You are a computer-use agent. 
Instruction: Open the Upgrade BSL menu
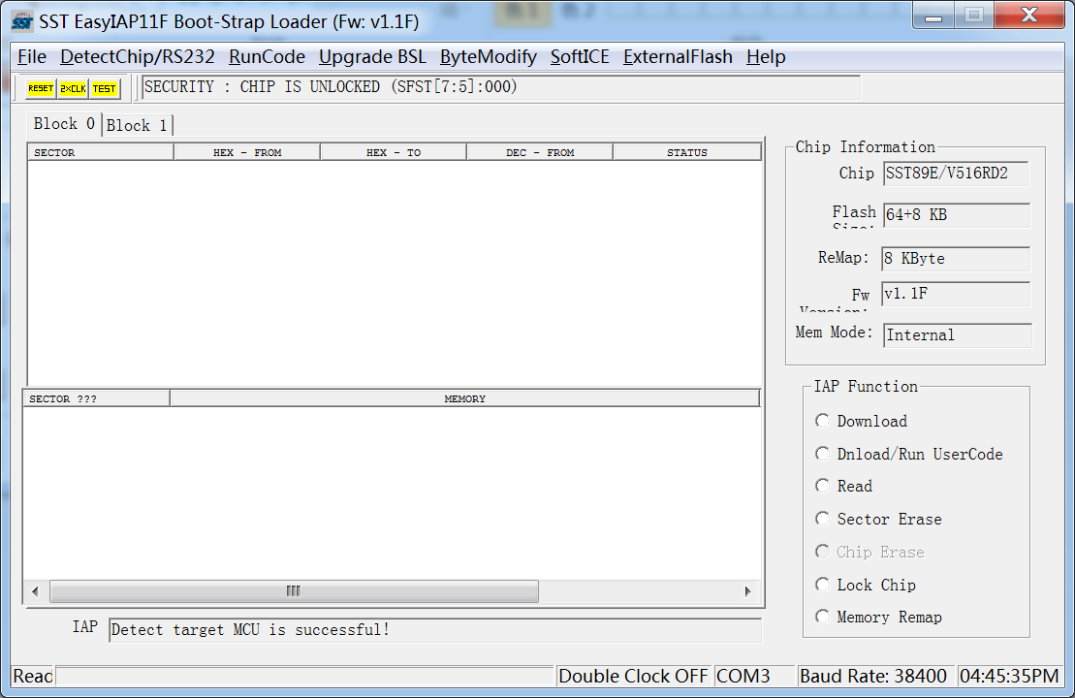372,57
